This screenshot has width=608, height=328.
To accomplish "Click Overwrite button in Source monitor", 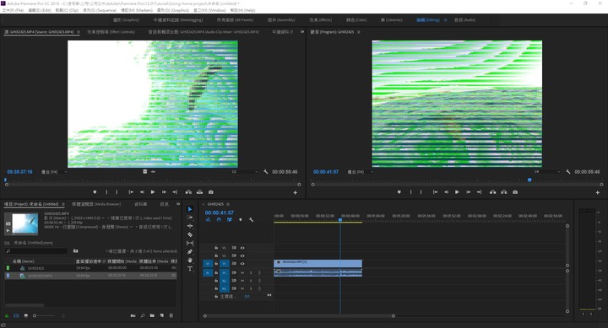I will click(199, 192).
